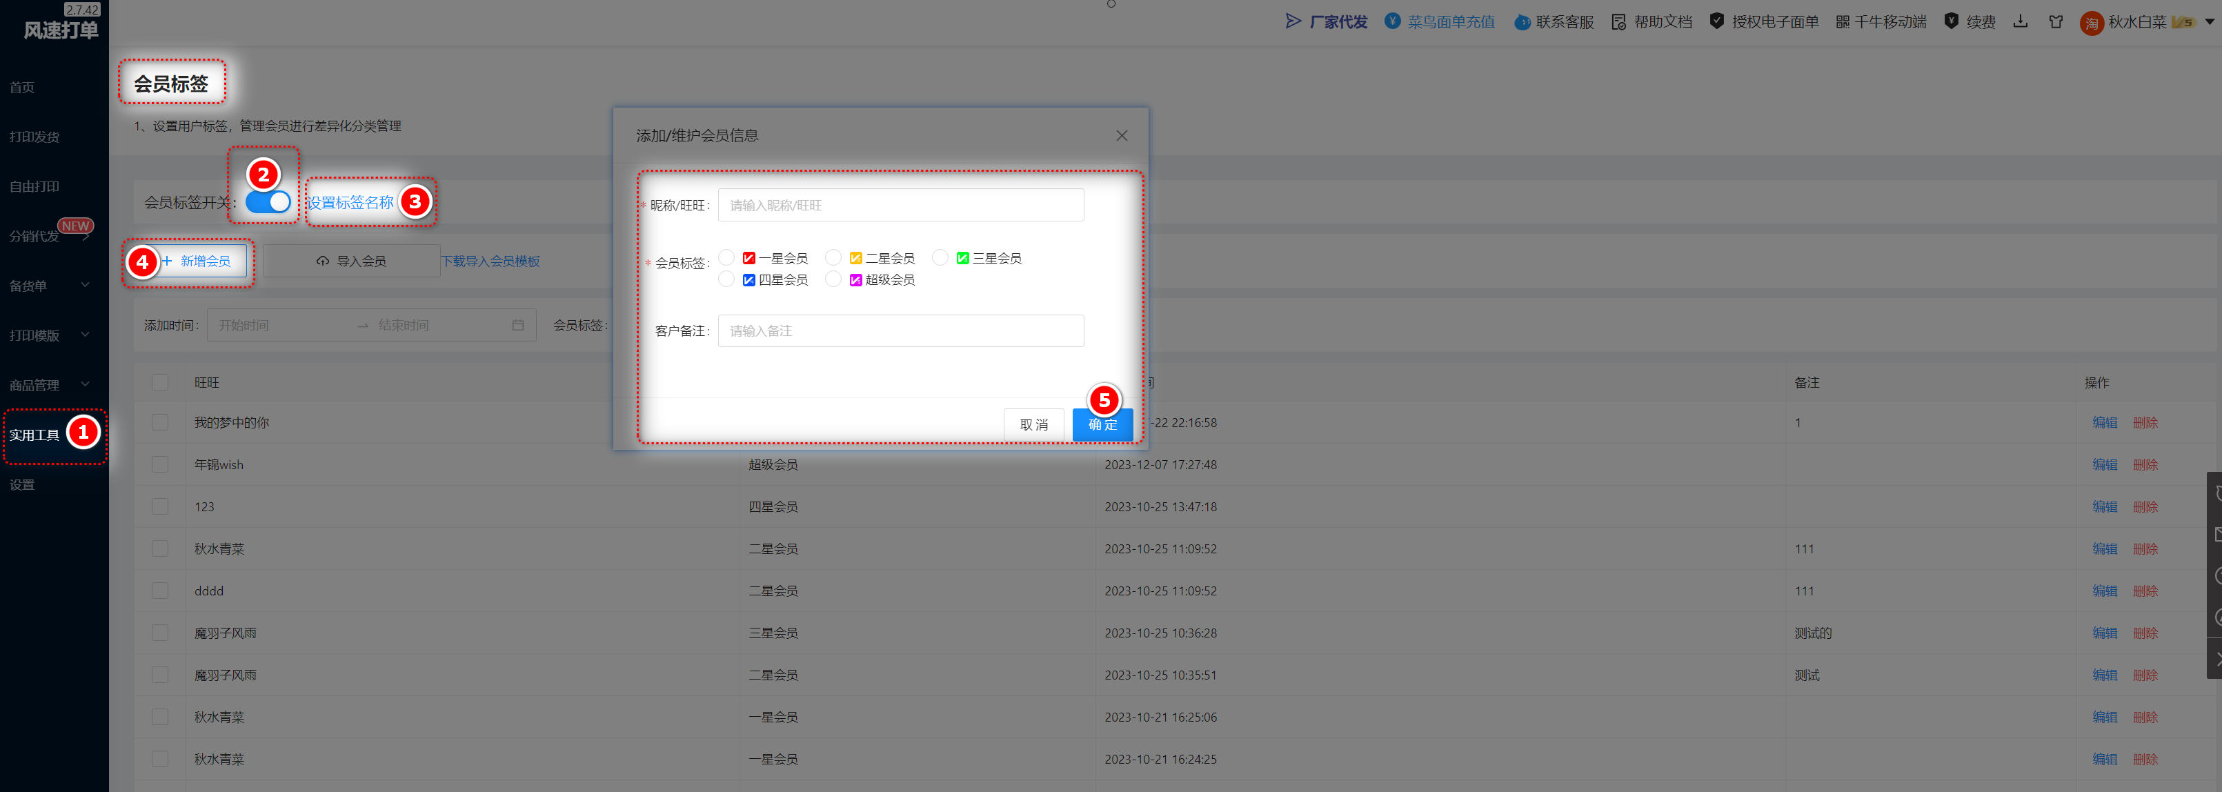This screenshot has width=2222, height=792.
Task: Click the calendar icon in the date range field
Action: (x=517, y=325)
